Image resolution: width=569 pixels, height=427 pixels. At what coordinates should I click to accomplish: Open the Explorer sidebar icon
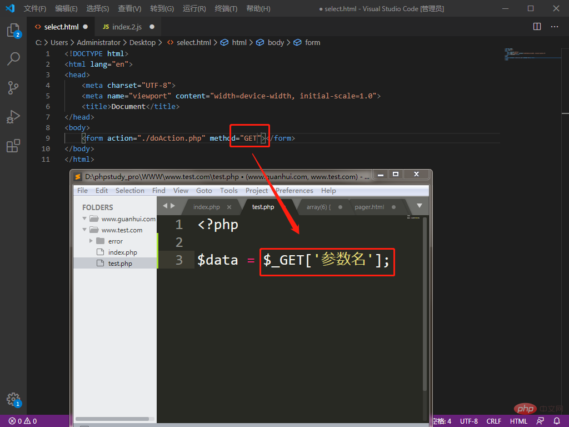point(14,31)
